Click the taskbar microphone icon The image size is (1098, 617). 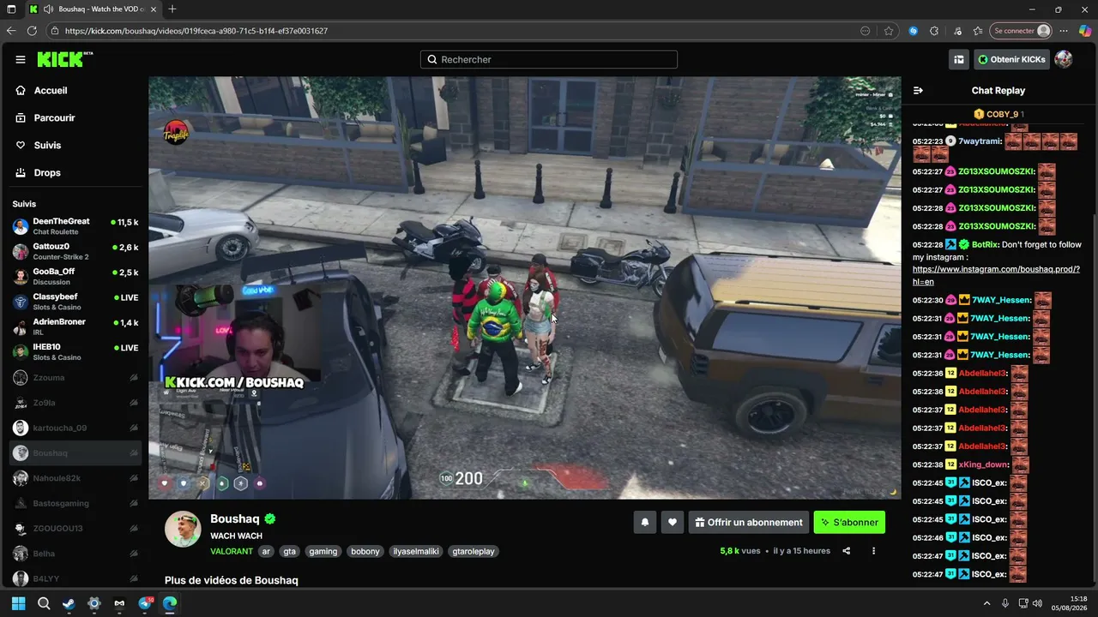[1005, 603]
